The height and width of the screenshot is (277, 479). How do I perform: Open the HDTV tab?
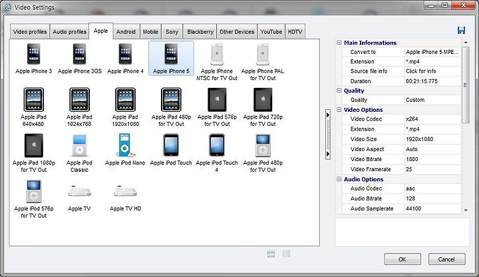[x=295, y=32]
